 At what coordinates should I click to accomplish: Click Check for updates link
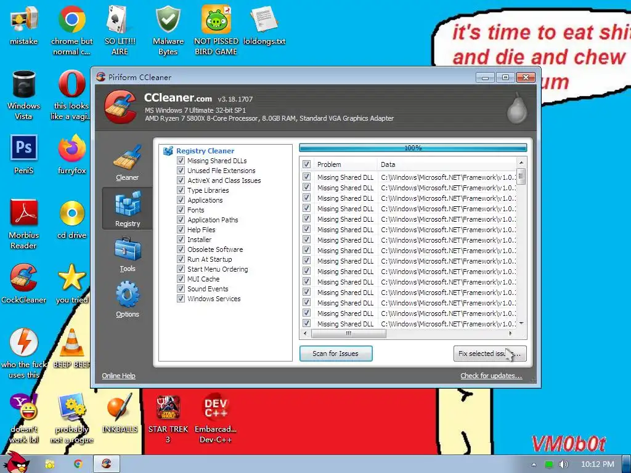[x=491, y=376]
